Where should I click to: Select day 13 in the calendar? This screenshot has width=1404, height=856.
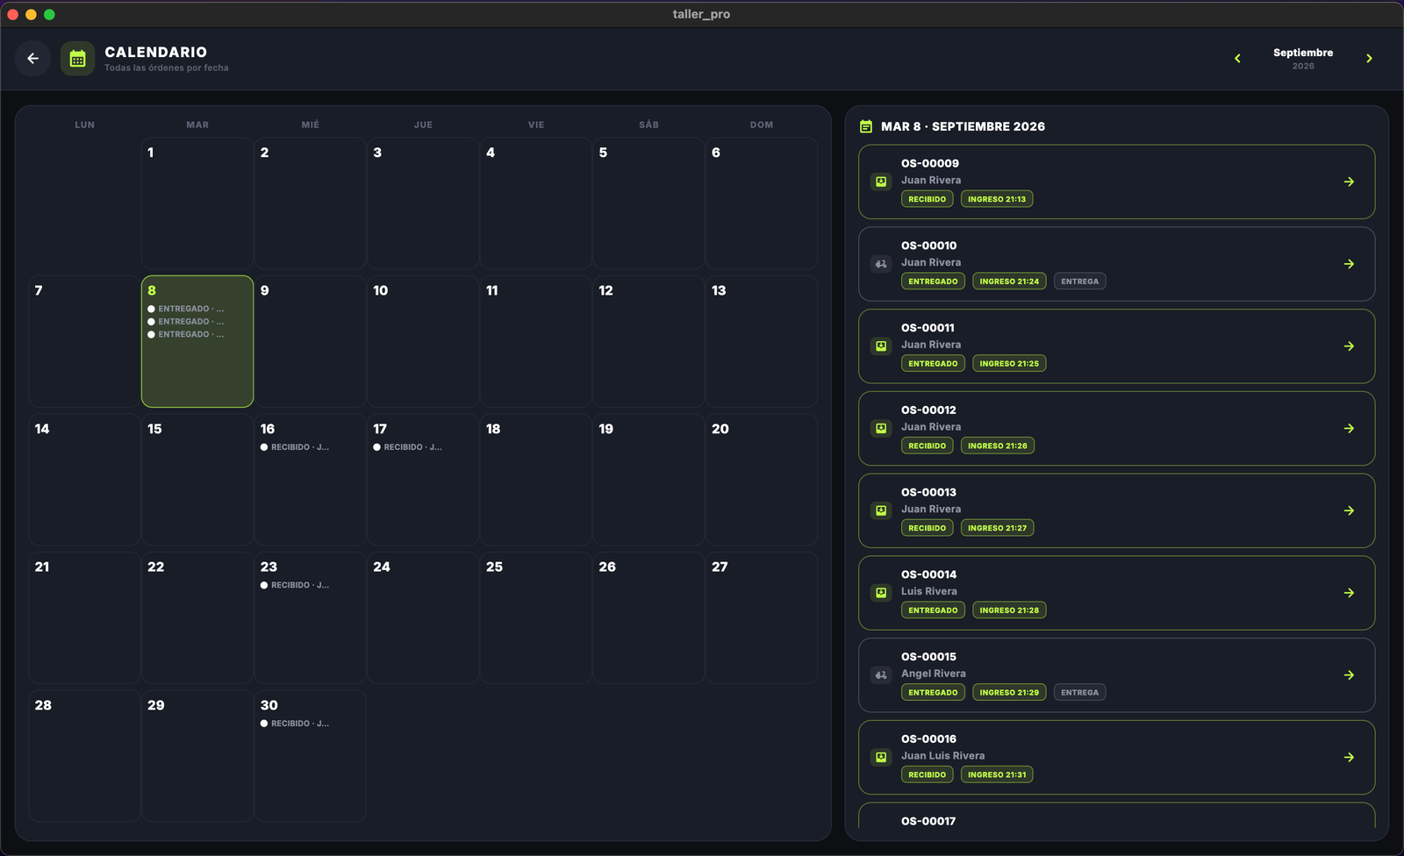[x=762, y=342]
